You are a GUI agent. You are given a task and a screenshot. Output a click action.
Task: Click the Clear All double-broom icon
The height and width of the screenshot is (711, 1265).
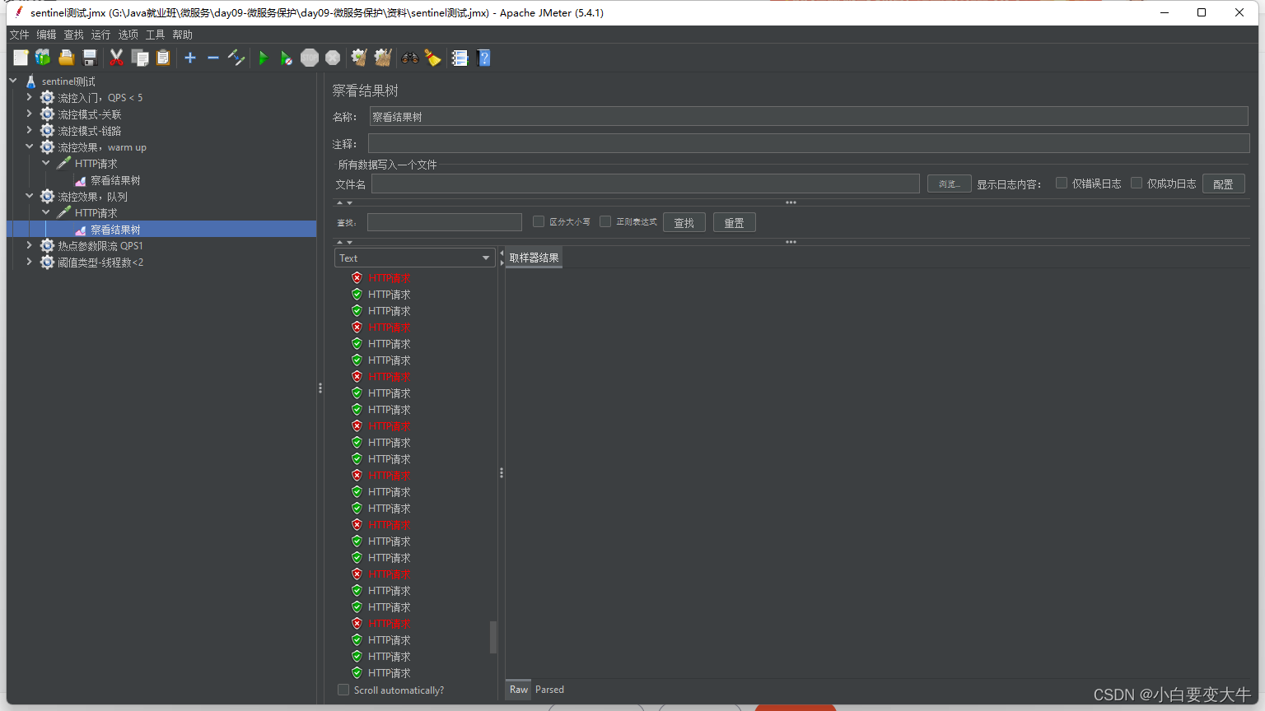click(x=383, y=58)
